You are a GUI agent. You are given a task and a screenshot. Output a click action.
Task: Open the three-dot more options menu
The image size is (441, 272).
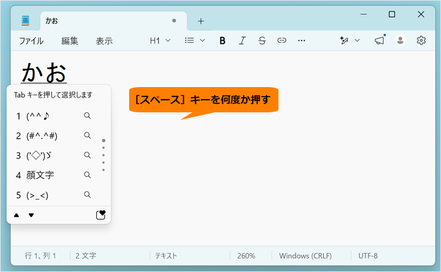click(x=302, y=40)
